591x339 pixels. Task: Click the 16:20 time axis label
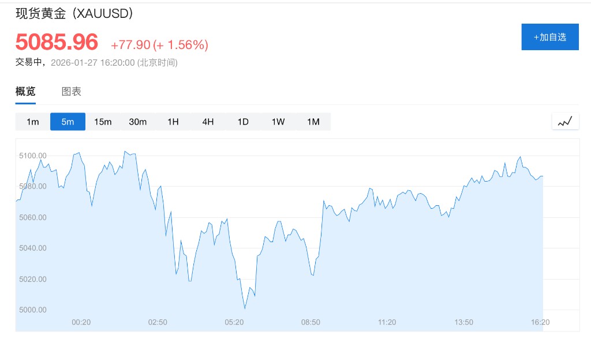[x=540, y=322]
